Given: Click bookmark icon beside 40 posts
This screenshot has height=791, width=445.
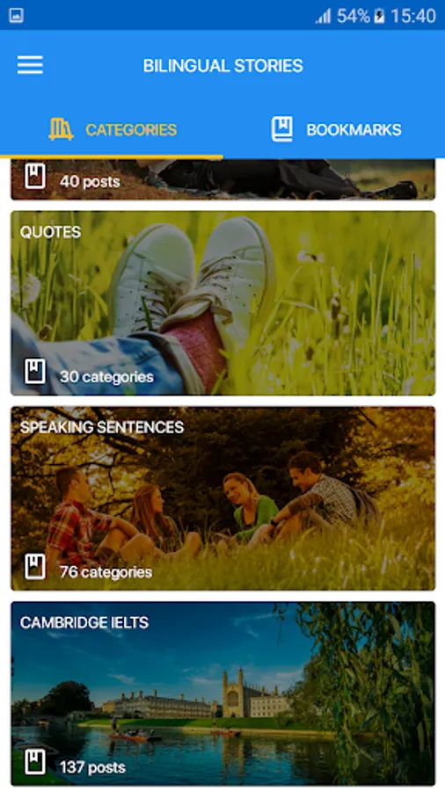Looking at the screenshot, I should tap(35, 178).
